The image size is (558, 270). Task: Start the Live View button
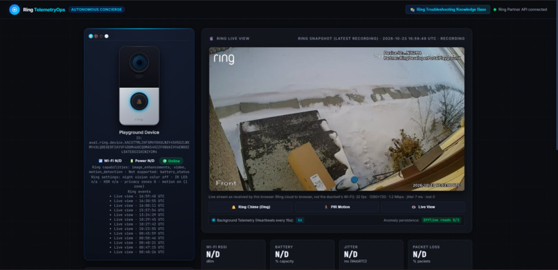(x=423, y=207)
